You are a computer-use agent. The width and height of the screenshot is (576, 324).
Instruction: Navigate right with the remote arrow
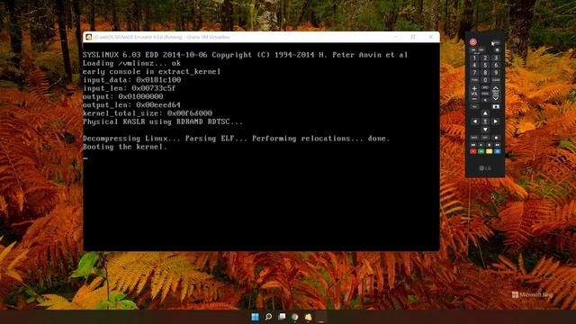[x=496, y=121]
